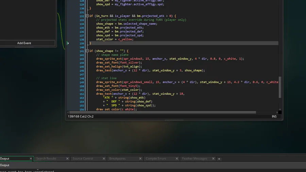Click the horizontal scrollbar of code editor
The width and height of the screenshot is (306, 172).
click(x=163, y=112)
